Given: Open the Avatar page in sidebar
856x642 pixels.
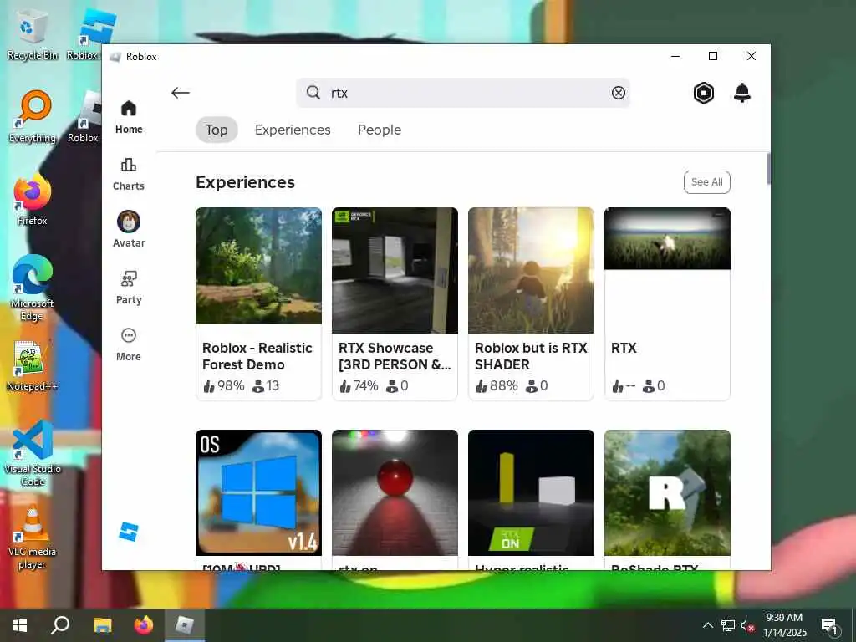Looking at the screenshot, I should [x=129, y=229].
